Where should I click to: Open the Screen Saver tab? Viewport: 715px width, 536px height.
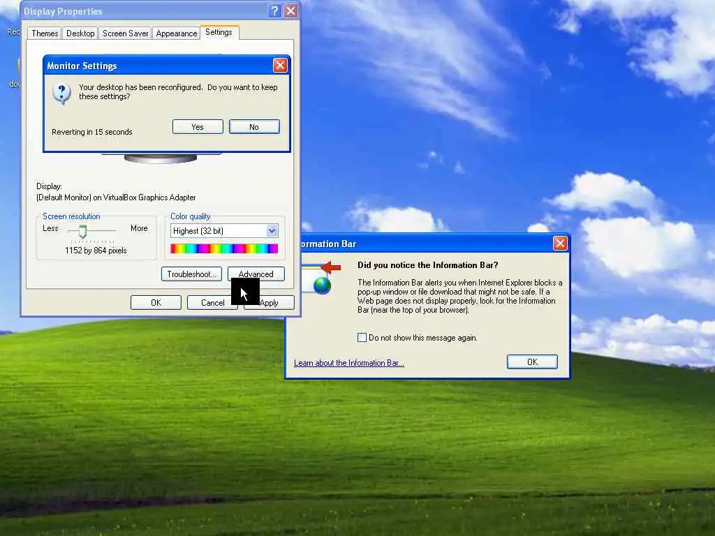pos(126,33)
